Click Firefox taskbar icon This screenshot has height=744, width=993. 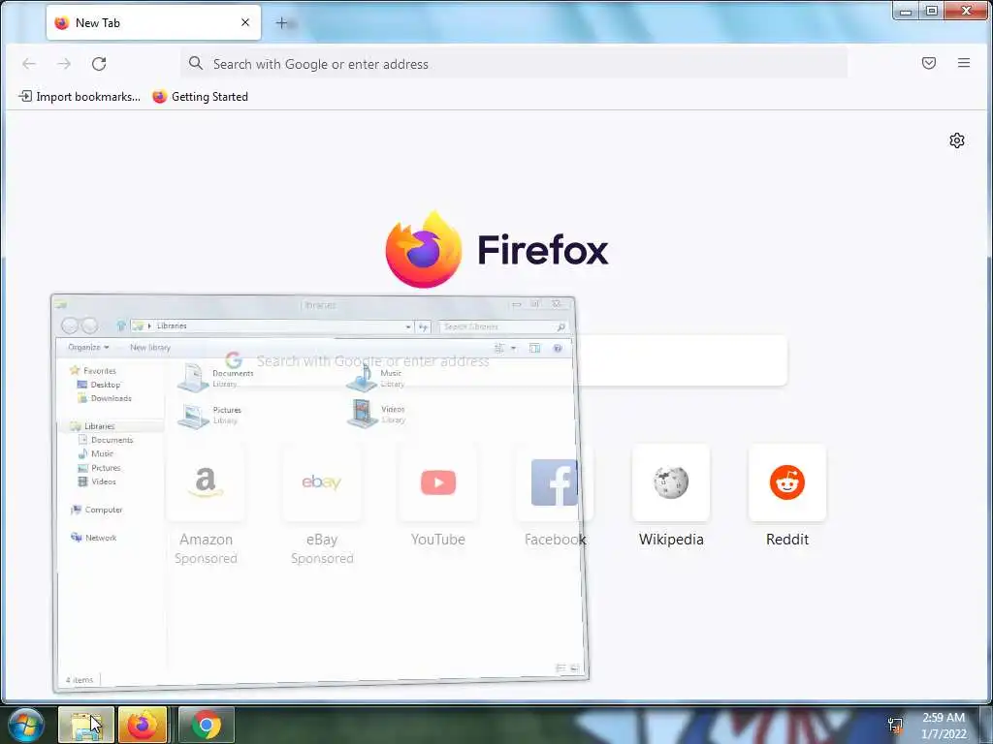coord(144,725)
